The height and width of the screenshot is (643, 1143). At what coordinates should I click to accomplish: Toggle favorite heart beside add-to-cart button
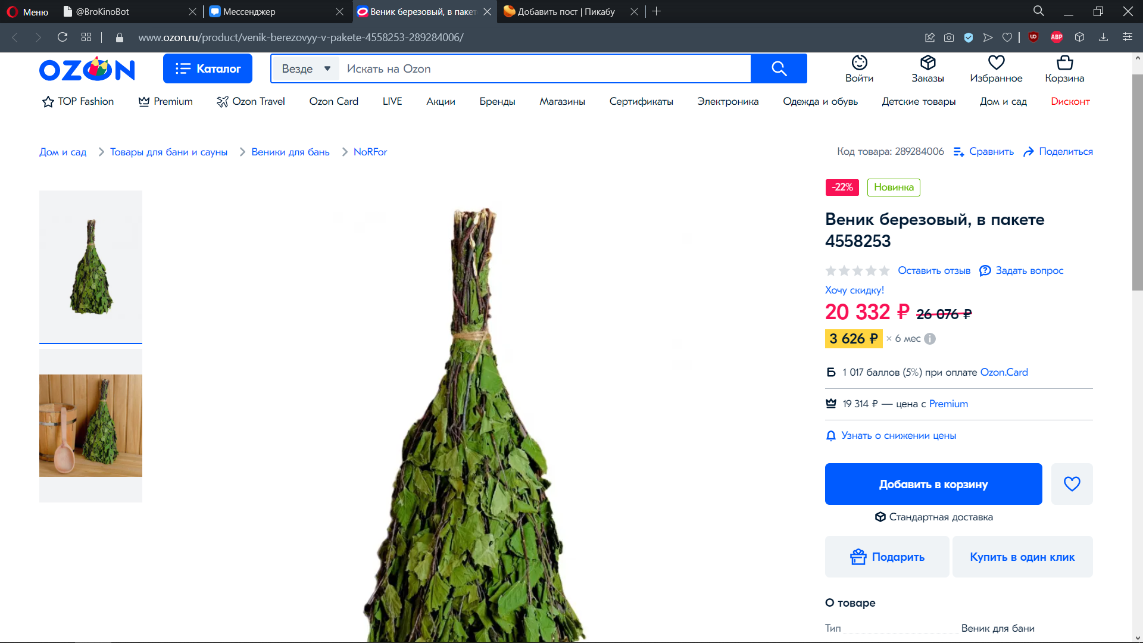tap(1072, 484)
